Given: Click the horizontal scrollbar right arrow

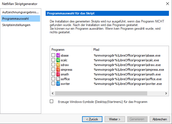Looking at the screenshot, I should (x=166, y=93).
